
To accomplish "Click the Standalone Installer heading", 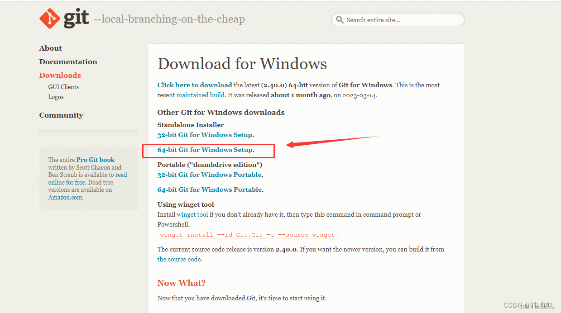I will click(x=191, y=125).
